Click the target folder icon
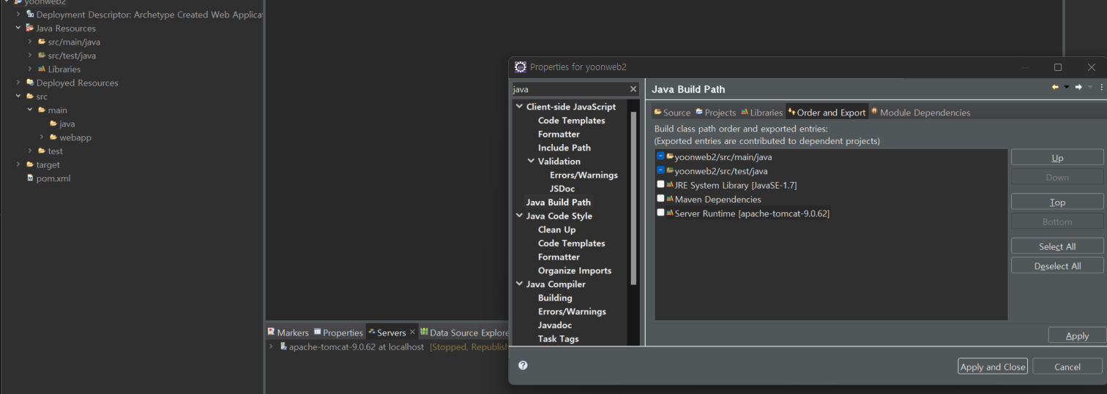1107x394 pixels. [x=30, y=164]
